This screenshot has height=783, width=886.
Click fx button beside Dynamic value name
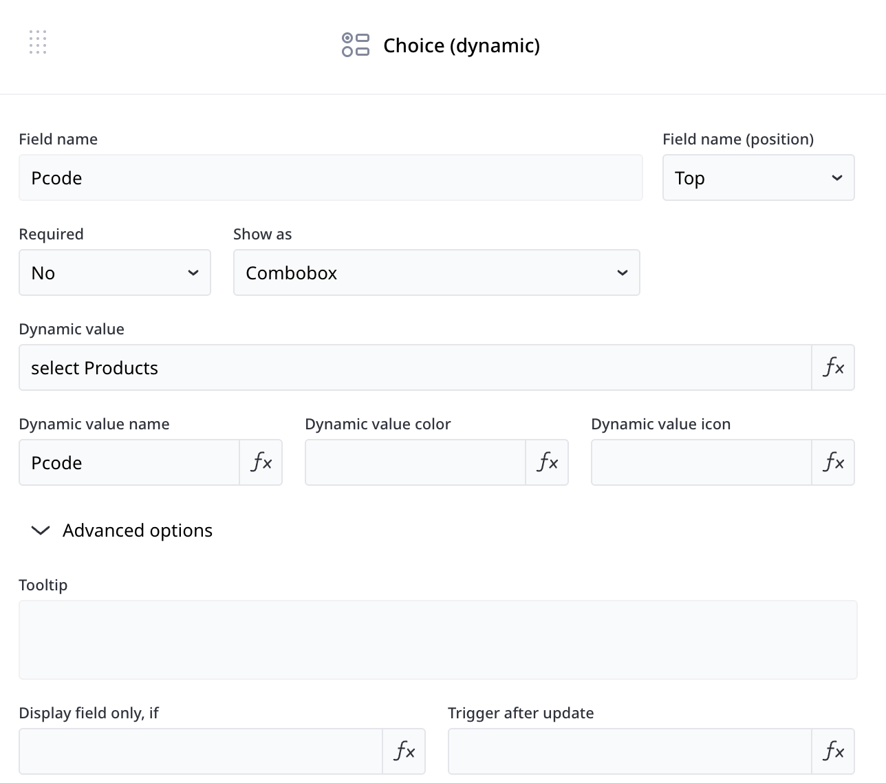pos(261,462)
